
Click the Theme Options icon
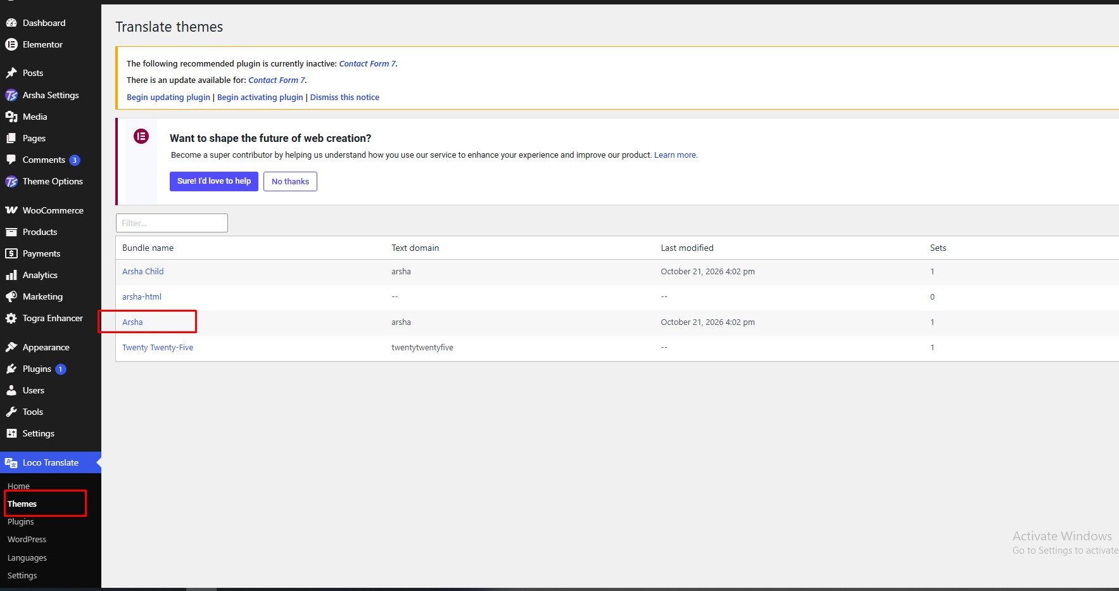coord(11,181)
